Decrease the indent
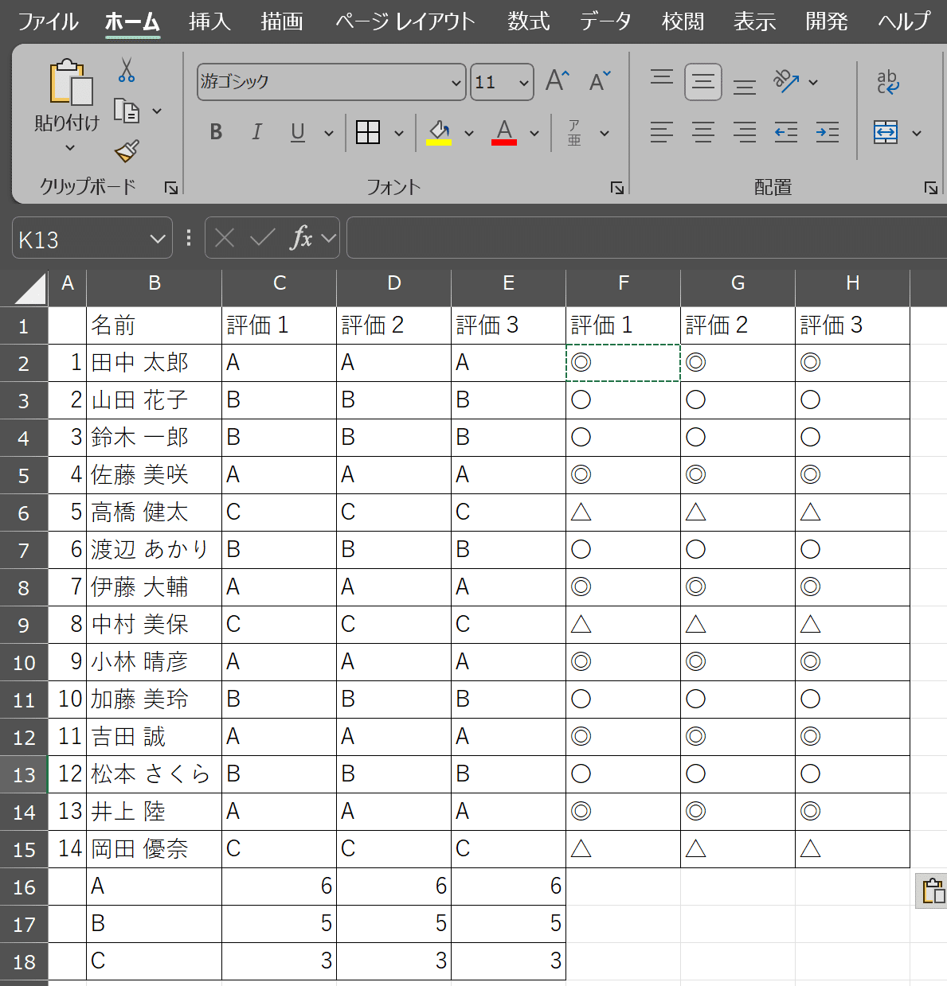The image size is (947, 986). (x=786, y=132)
